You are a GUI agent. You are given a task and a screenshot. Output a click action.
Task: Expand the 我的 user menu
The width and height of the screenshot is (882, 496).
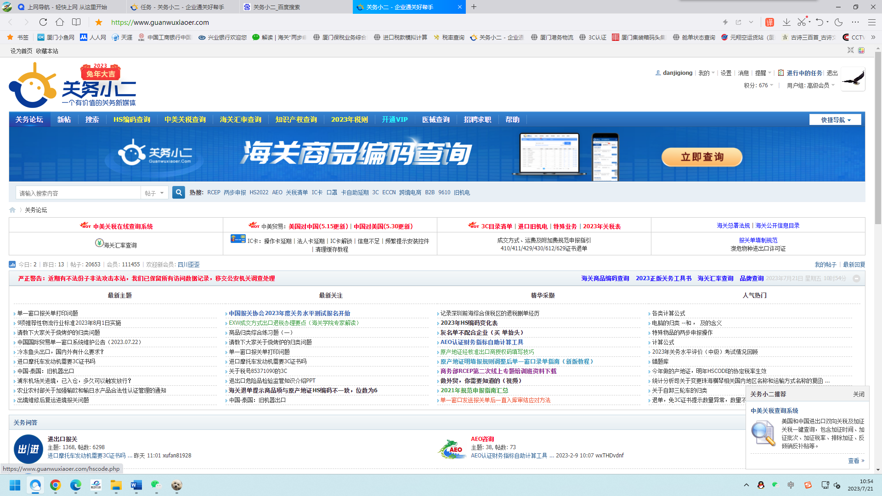[x=707, y=73]
